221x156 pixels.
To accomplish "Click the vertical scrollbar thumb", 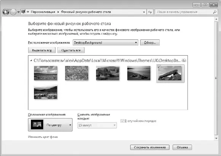I will pos(216,78).
